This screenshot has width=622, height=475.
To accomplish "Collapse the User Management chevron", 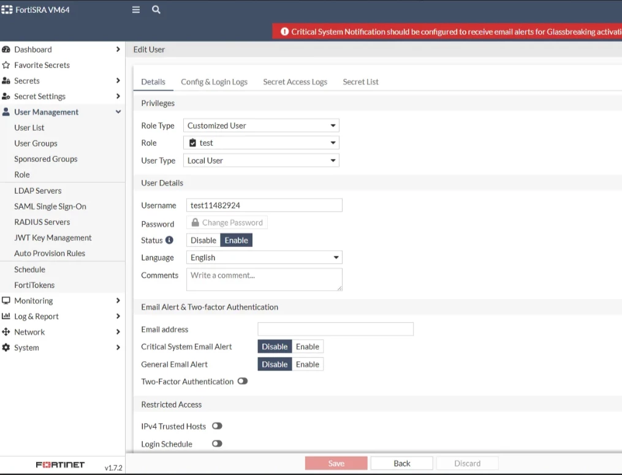I will point(118,112).
